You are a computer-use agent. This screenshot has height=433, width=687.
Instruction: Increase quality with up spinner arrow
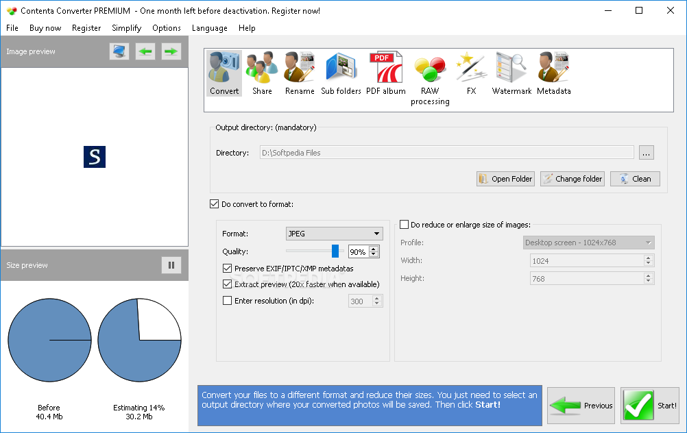point(374,249)
